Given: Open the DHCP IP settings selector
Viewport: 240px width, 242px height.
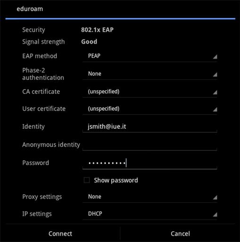Looking at the screenshot, I should click(x=150, y=214).
